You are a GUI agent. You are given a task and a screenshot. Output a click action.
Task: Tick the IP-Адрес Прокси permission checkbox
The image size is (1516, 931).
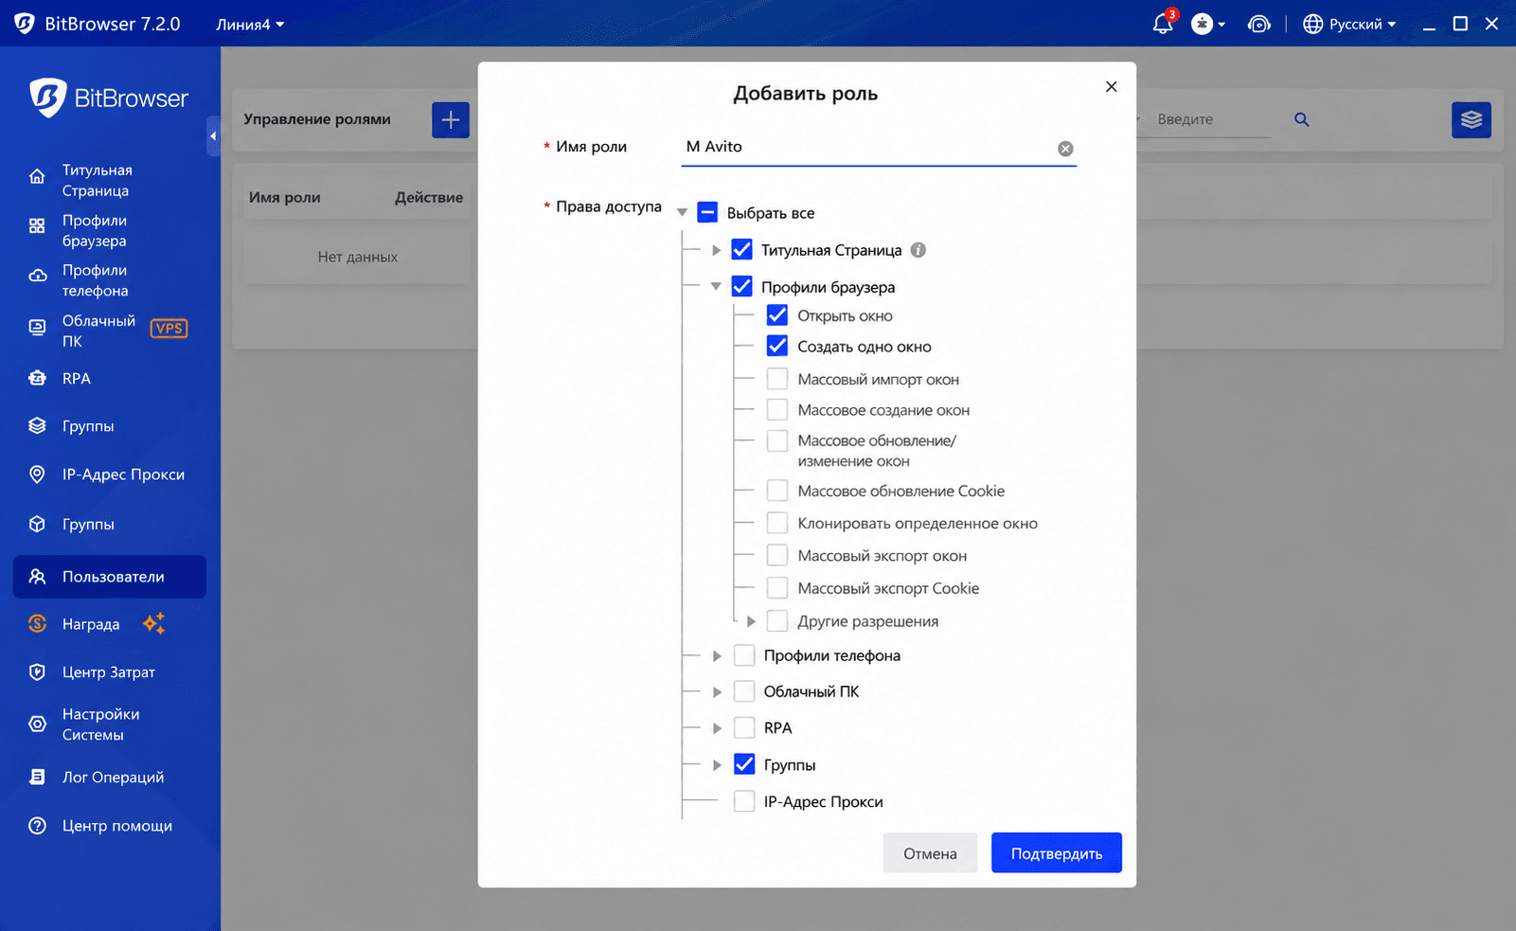click(x=745, y=801)
